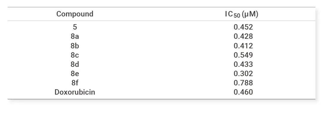The image size is (323, 114).
Task: Click the 0.428 value
Action: tap(243, 36)
